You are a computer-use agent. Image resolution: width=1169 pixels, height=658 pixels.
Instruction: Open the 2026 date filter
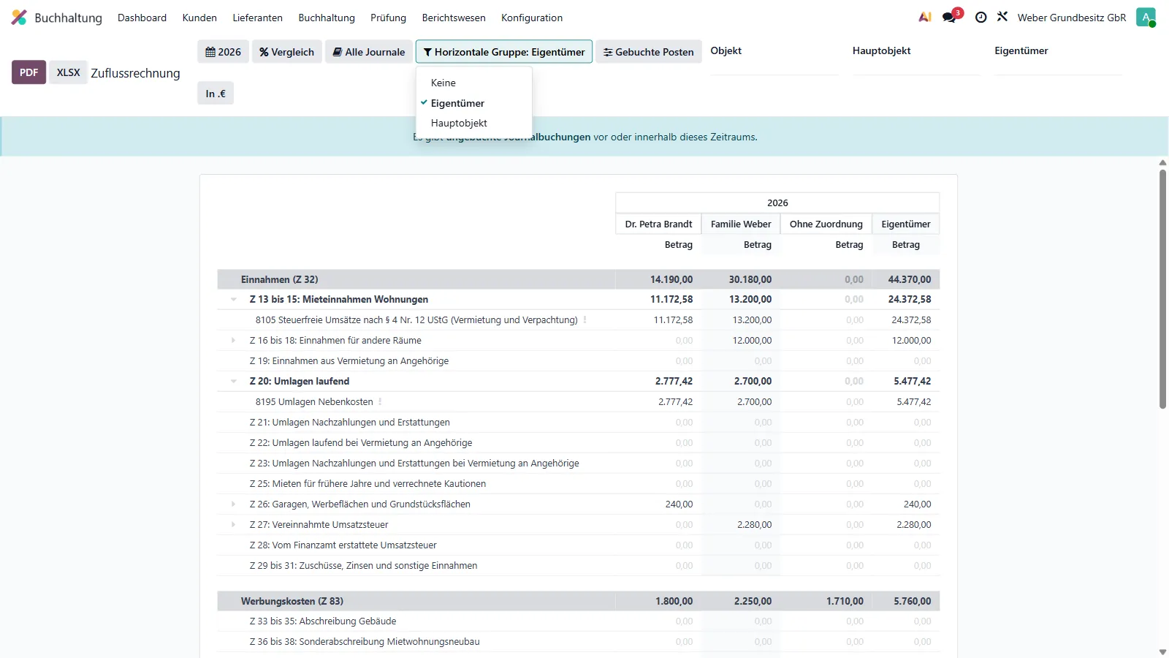[223, 52]
